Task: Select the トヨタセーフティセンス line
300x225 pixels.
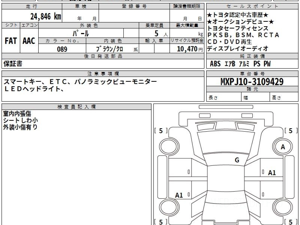Action: tap(238, 28)
